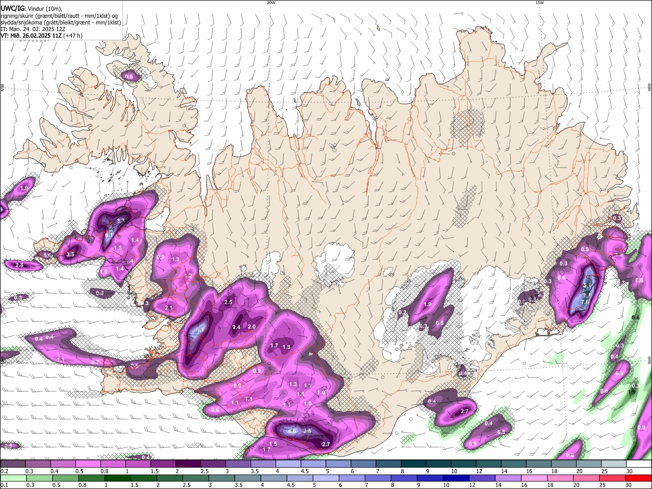
Task: Pick the bright red 30 rain swatch
Action: 638,478
